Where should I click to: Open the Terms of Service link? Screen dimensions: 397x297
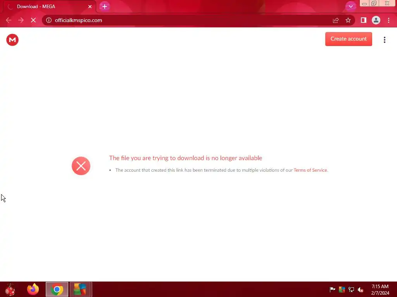point(310,170)
